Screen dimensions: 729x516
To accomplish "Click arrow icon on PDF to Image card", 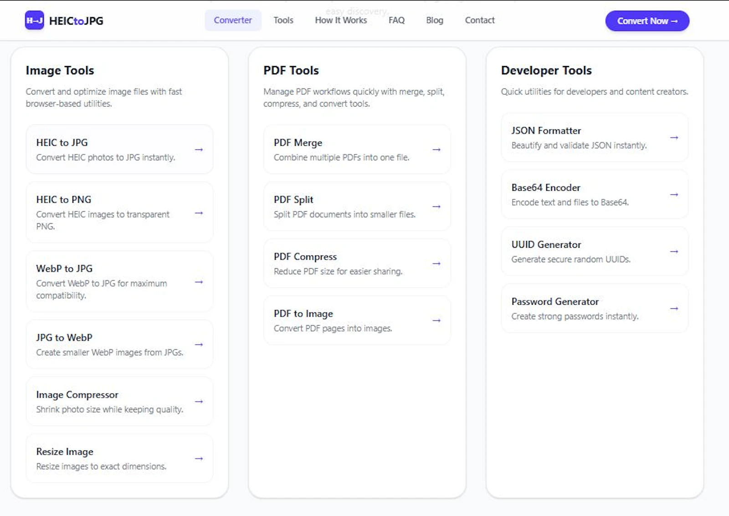I will coord(436,321).
